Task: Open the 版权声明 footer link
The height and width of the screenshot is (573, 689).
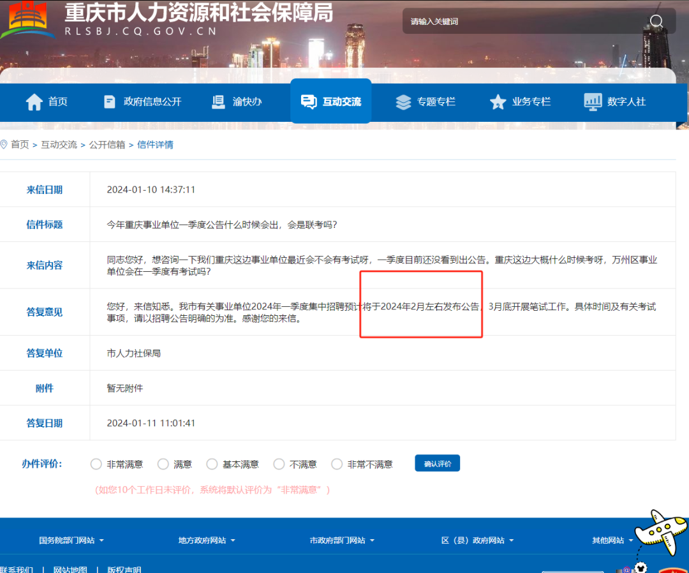Action: tap(124, 569)
